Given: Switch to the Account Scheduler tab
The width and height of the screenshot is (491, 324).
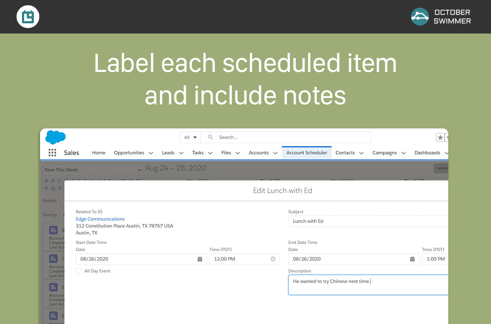Looking at the screenshot, I should 307,153.
